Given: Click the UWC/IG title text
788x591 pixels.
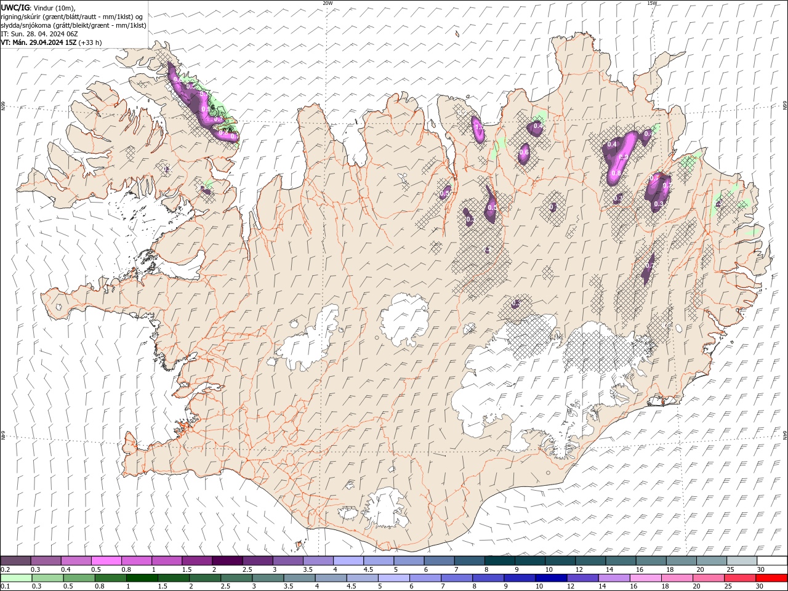Looking at the screenshot, I should 14,7.
